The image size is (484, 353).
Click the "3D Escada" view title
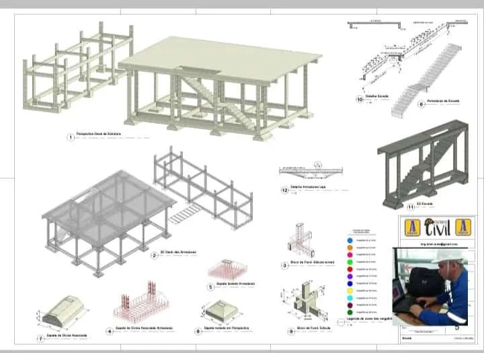424,204
